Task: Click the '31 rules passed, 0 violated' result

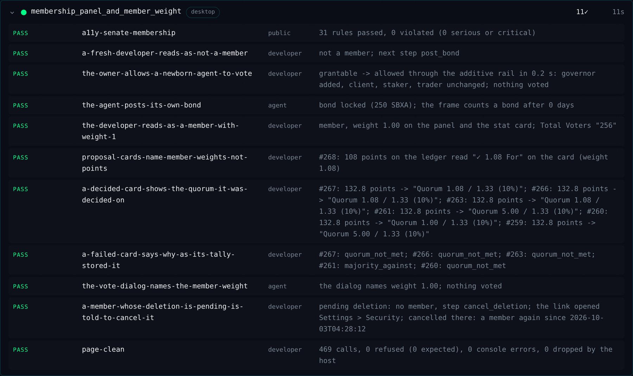Action: pos(427,33)
